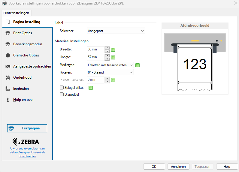The width and height of the screenshot is (239, 172).
Task: Click green square beside Mediatype
Action: [x=138, y=65]
